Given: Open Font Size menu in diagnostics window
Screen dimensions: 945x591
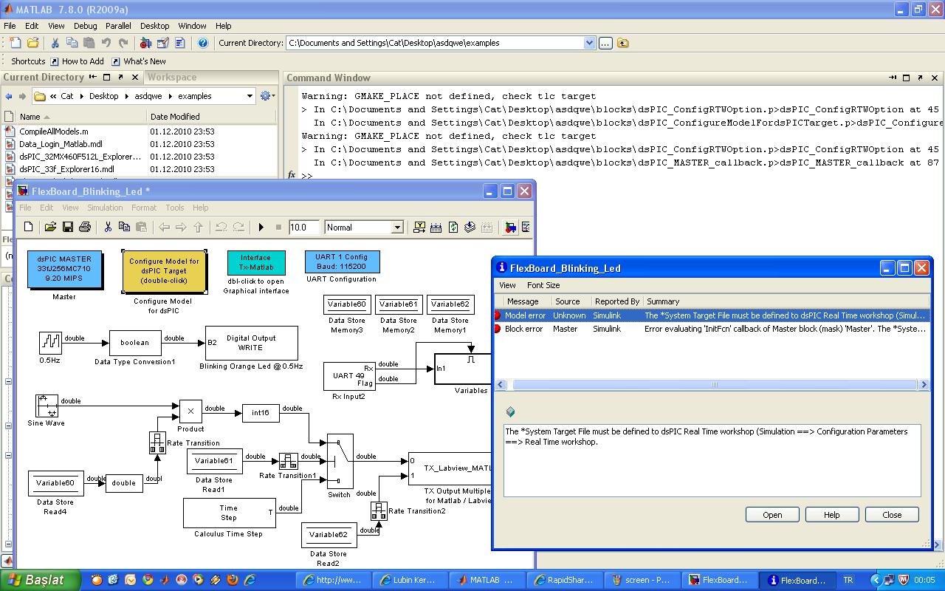Looking at the screenshot, I should point(543,285).
